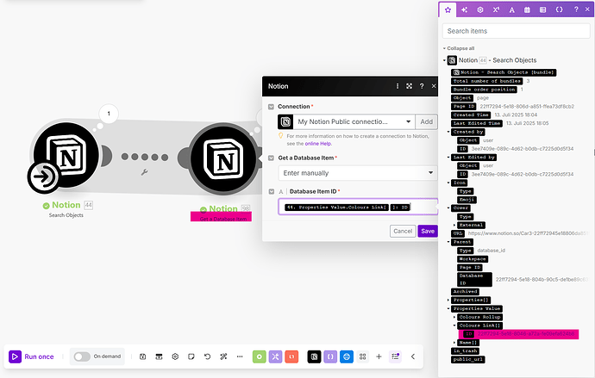Click the Search items field
Screen dimensions: 595x378
[x=516, y=31]
